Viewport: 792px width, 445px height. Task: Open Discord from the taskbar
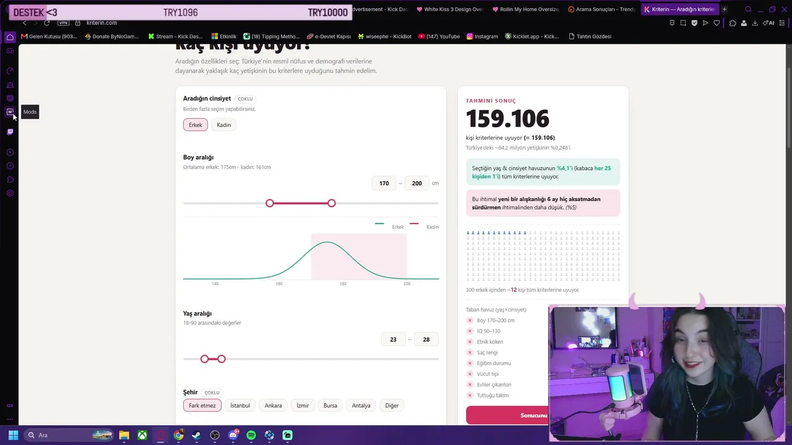(233, 435)
